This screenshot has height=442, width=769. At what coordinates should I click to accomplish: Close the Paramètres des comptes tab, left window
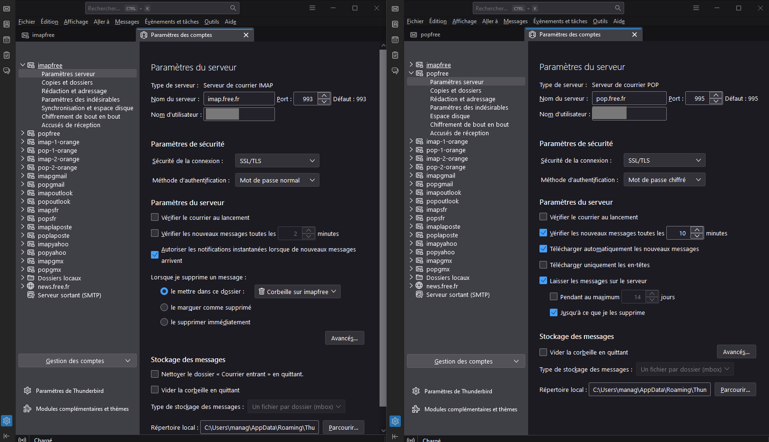click(x=246, y=35)
